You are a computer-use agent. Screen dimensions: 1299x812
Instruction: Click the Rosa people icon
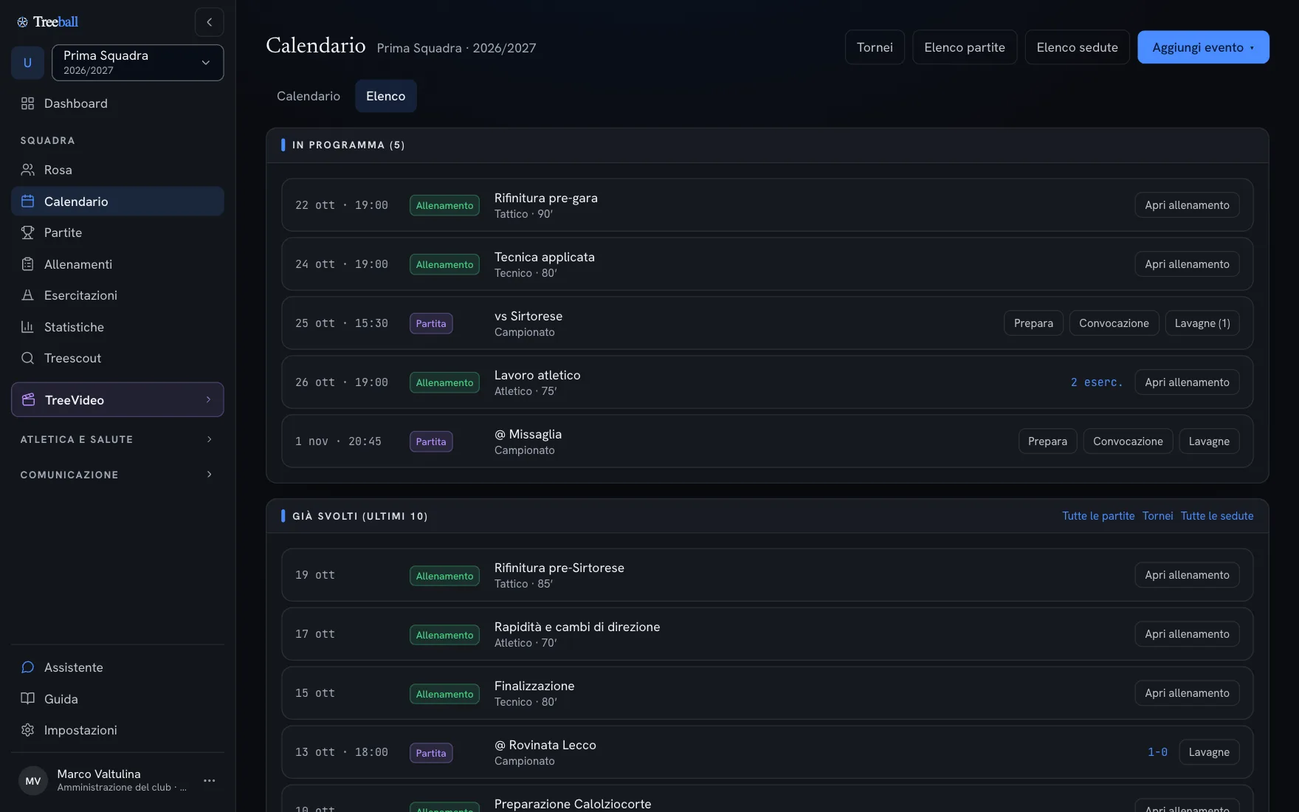pos(28,170)
